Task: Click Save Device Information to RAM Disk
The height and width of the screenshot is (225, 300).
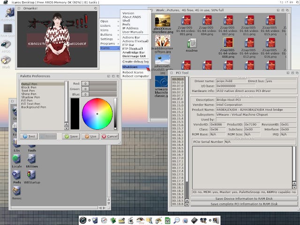Action: [244, 199]
